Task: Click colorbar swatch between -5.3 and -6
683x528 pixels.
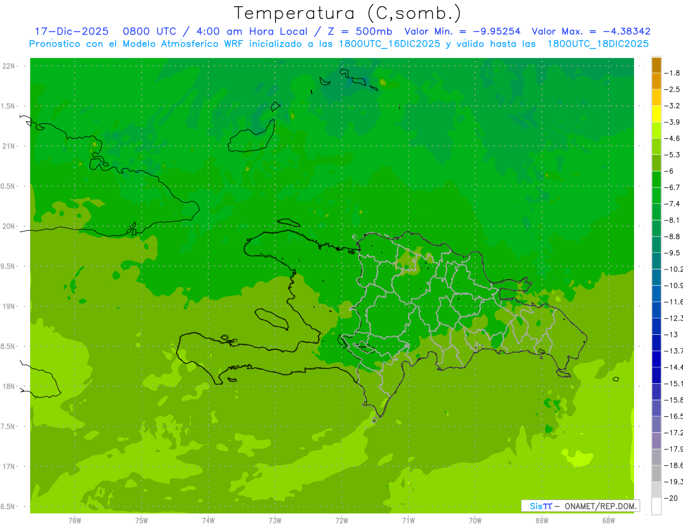Action: [656, 163]
